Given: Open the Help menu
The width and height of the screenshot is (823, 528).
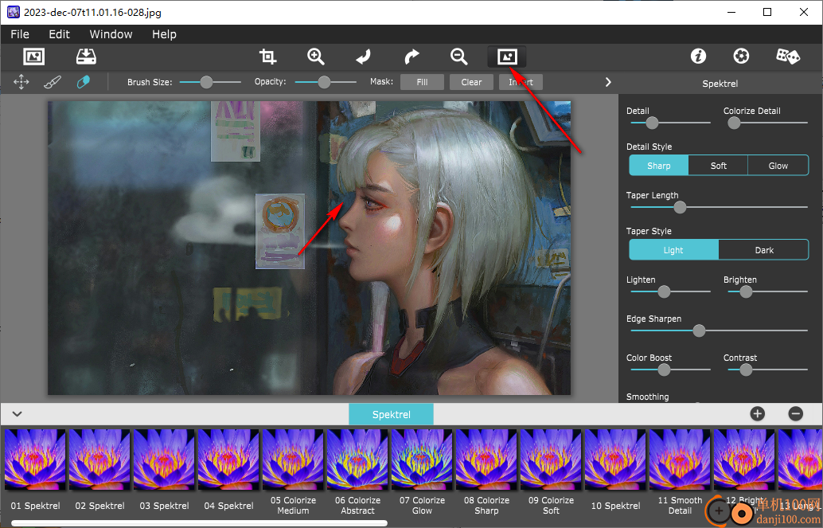Looking at the screenshot, I should [x=164, y=34].
